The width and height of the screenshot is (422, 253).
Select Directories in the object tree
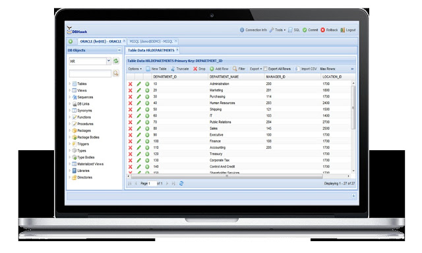pyautogui.click(x=84, y=177)
